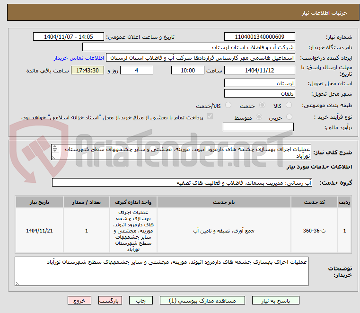Open the اطلاعات تماس خریدار link
The width and height of the screenshot is (360, 313).
point(79,58)
